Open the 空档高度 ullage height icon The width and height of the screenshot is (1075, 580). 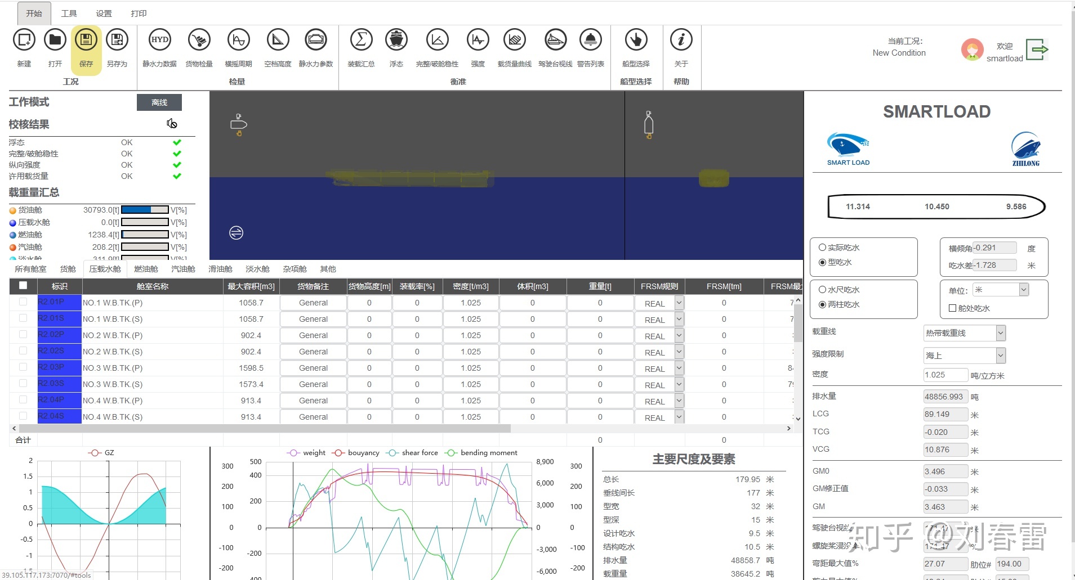[278, 40]
